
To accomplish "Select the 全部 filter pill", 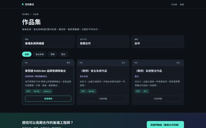I will point(27,54).
